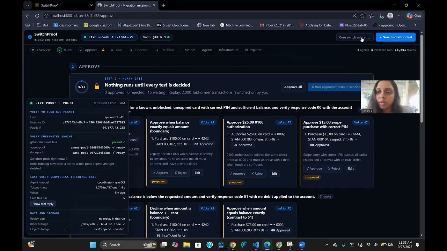Click the Vultr glm-5.3 model pill
Image resolution: width=447 pixels, height=251 pixels.
(156, 37)
